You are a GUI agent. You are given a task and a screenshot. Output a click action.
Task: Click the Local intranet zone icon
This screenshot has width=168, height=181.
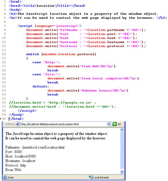91,177
